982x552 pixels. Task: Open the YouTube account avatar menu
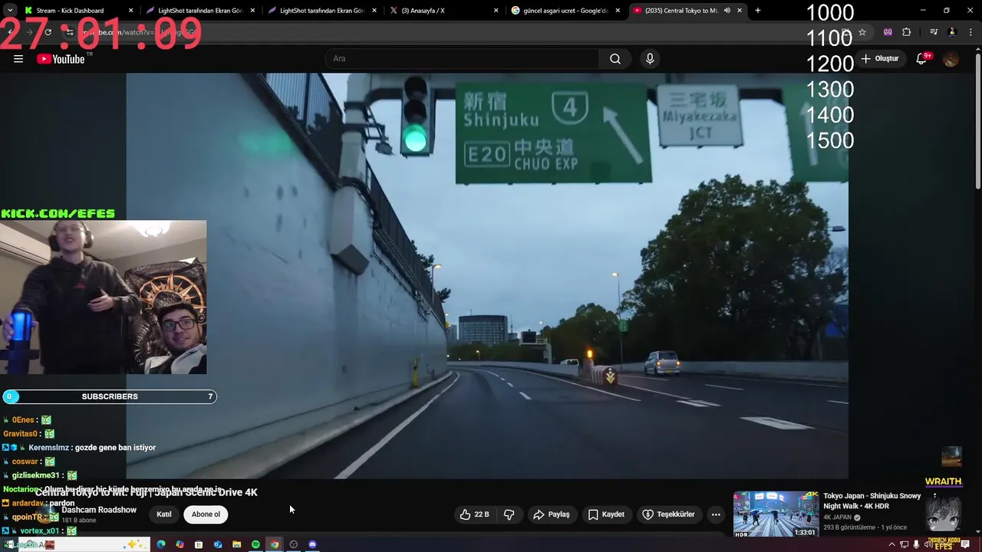pos(951,59)
